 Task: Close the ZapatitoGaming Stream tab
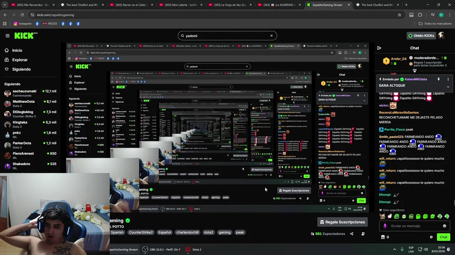(x=349, y=5)
